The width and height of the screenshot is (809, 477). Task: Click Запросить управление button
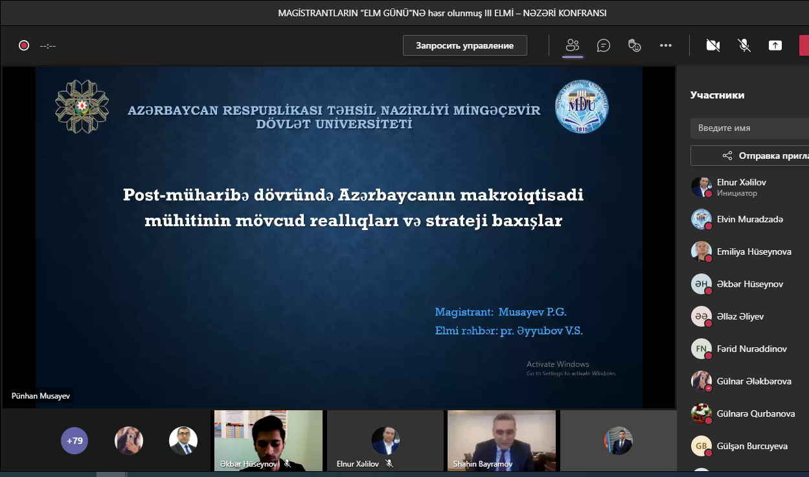click(464, 45)
